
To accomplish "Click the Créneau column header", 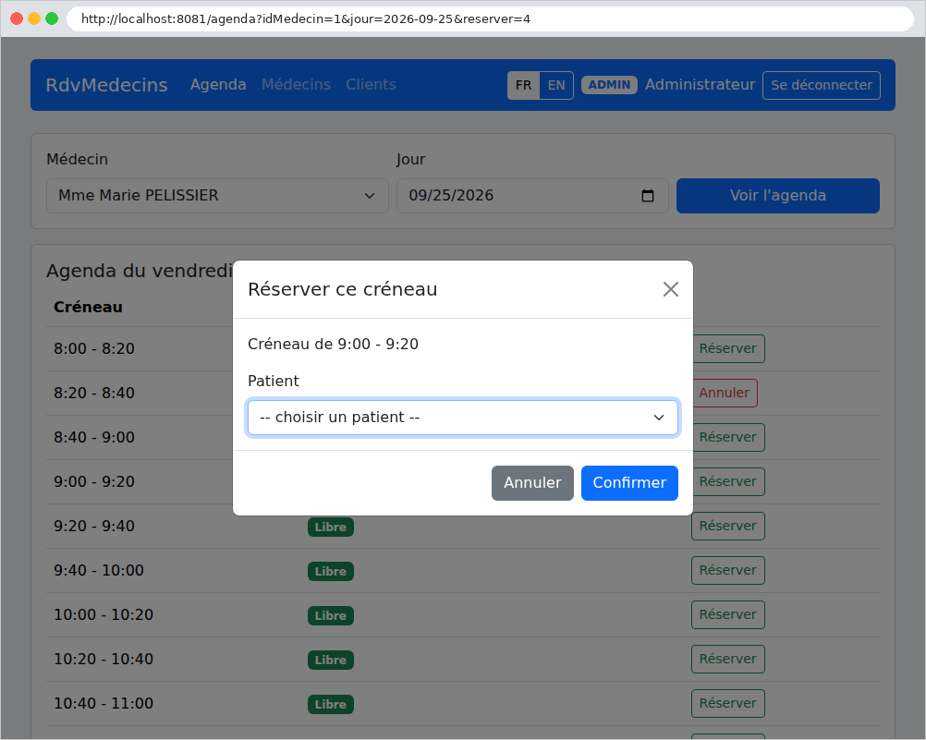I will 88,307.
